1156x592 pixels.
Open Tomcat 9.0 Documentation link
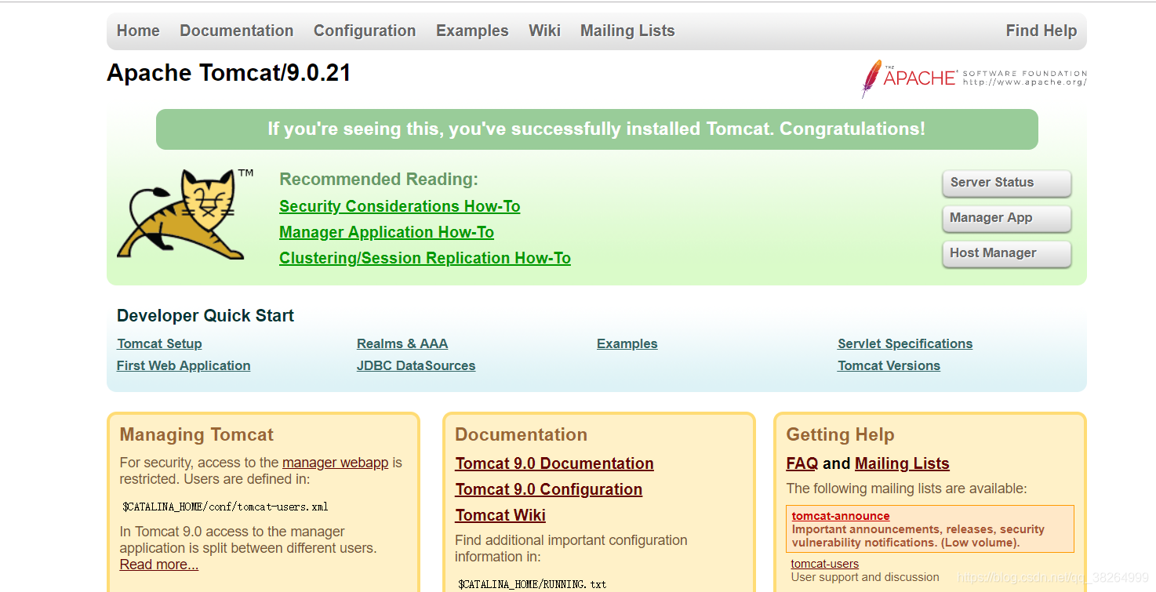point(554,463)
